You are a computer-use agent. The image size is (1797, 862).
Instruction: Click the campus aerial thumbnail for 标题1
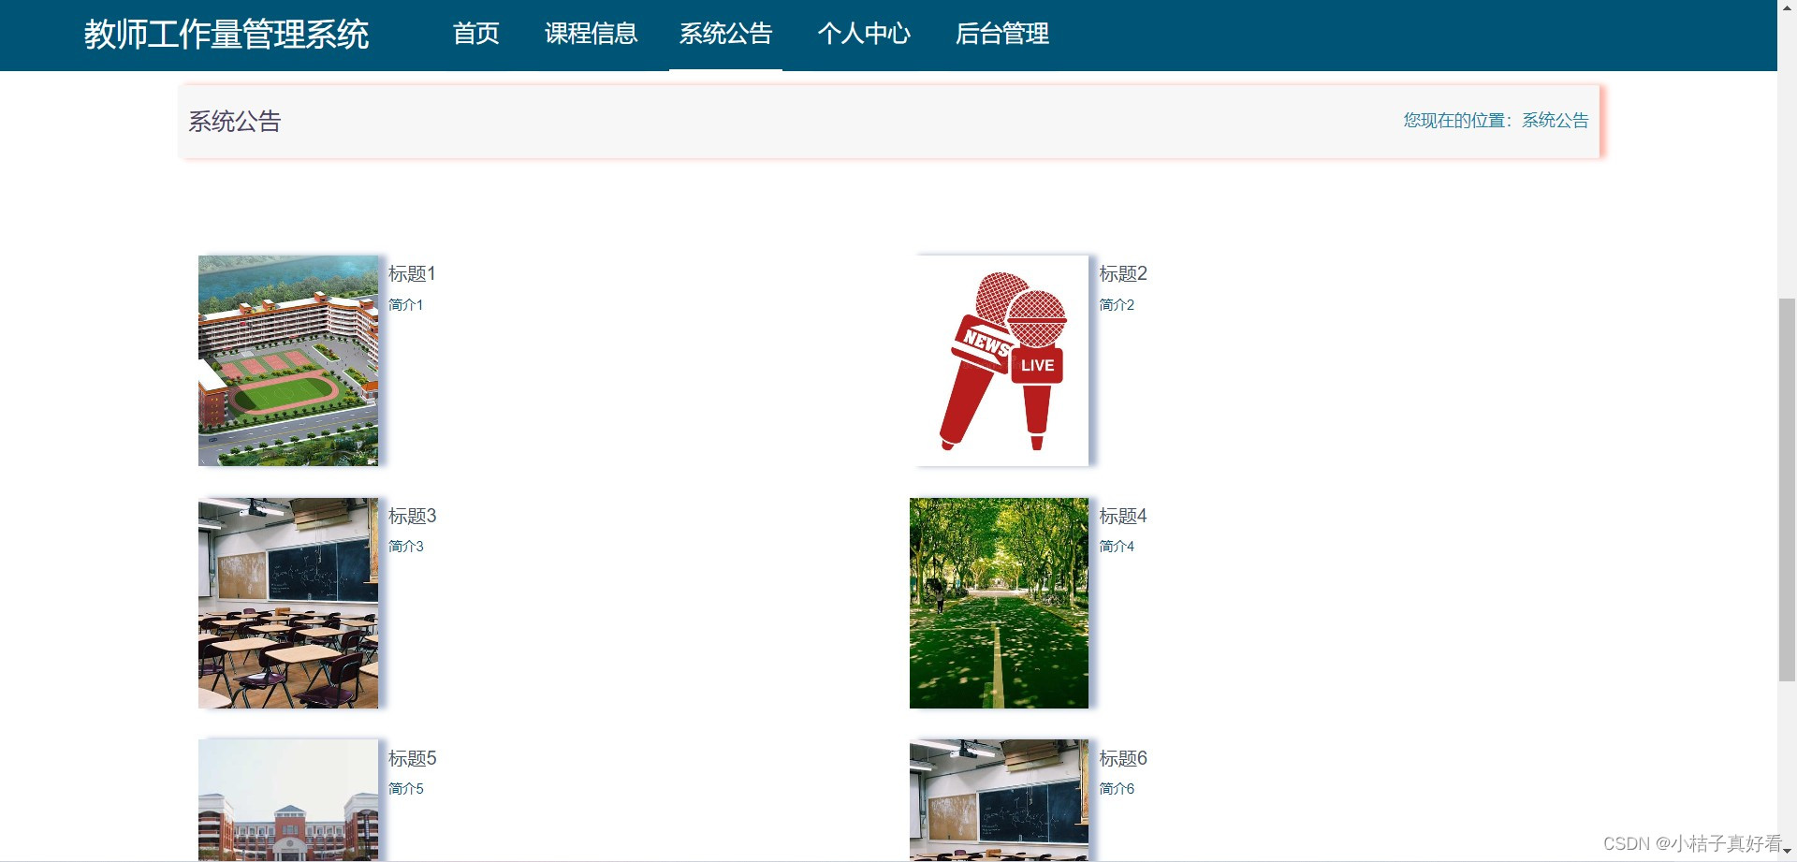pyautogui.click(x=288, y=360)
